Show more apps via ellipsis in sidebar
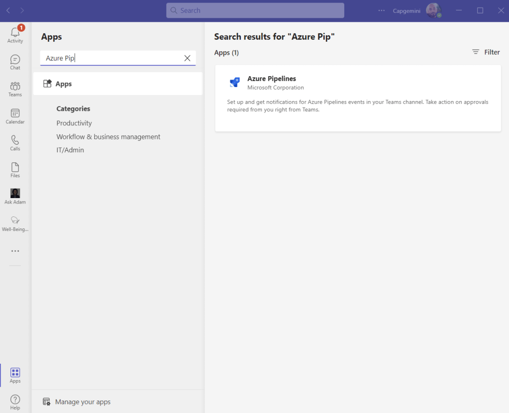Viewport: 509px width, 413px height. tap(15, 251)
